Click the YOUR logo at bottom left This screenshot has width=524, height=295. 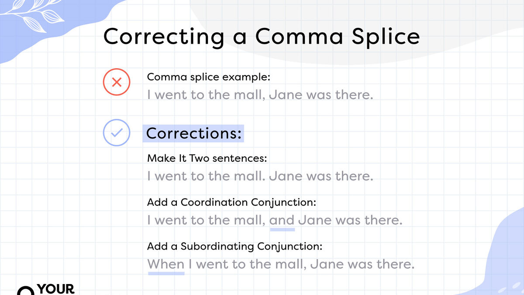tap(46, 289)
